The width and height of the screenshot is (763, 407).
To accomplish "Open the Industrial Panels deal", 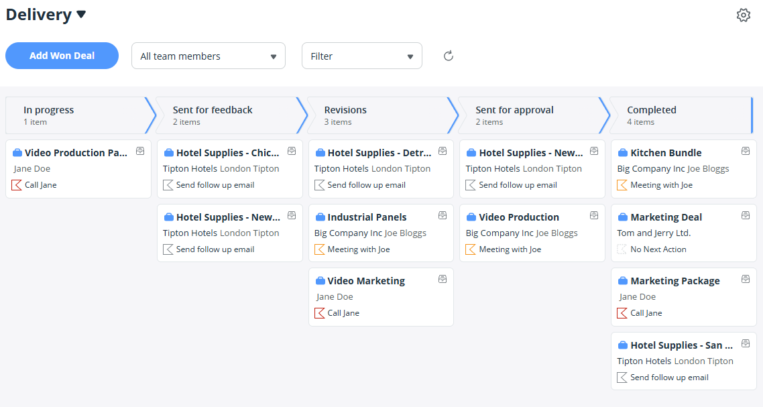I will coord(367,217).
